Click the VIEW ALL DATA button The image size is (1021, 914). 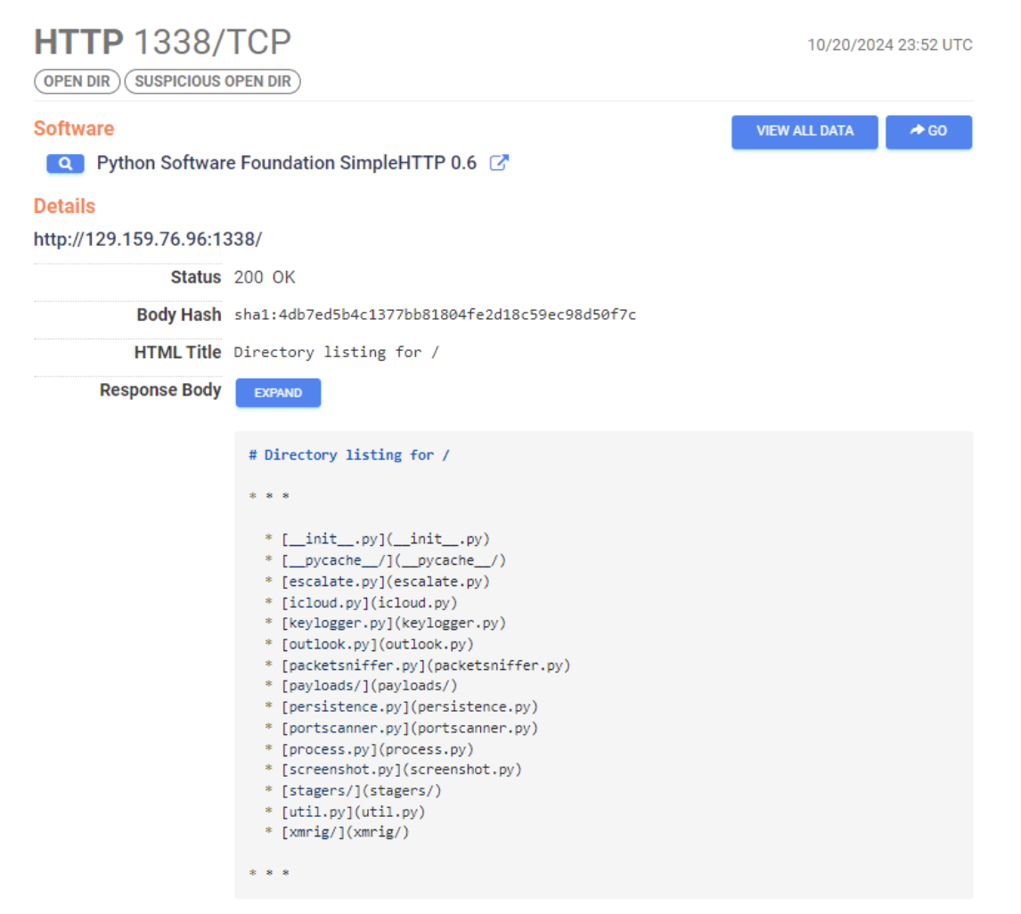click(x=803, y=132)
